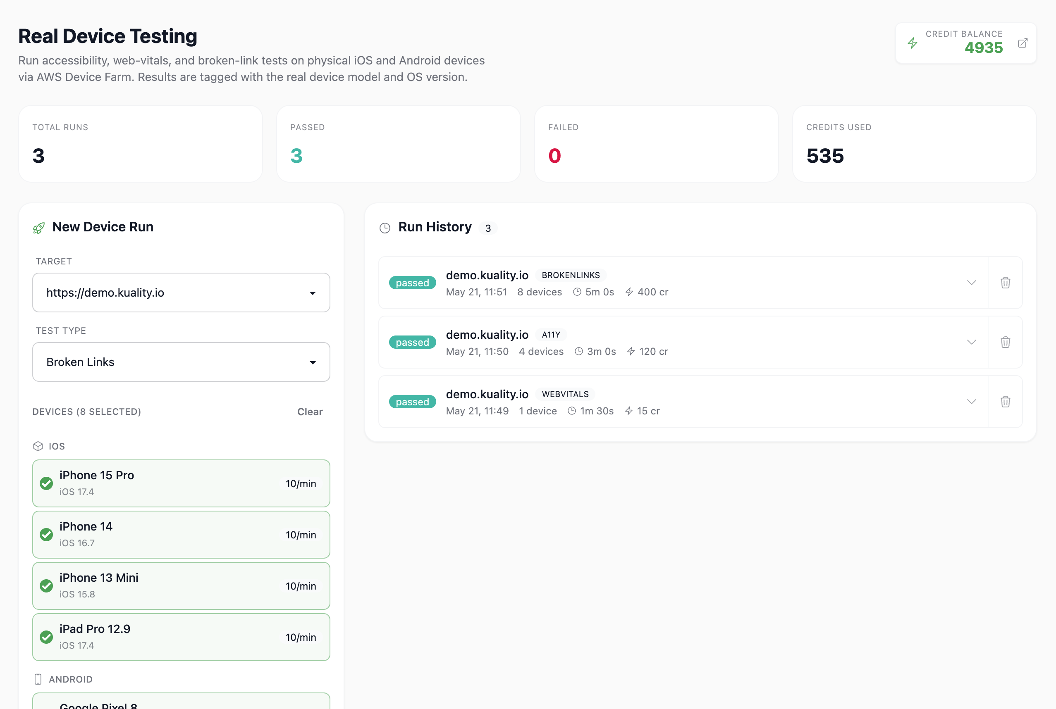Image resolution: width=1056 pixels, height=709 pixels.
Task: Open the Test Type dropdown showing Broken Links
Action: pyautogui.click(x=181, y=362)
